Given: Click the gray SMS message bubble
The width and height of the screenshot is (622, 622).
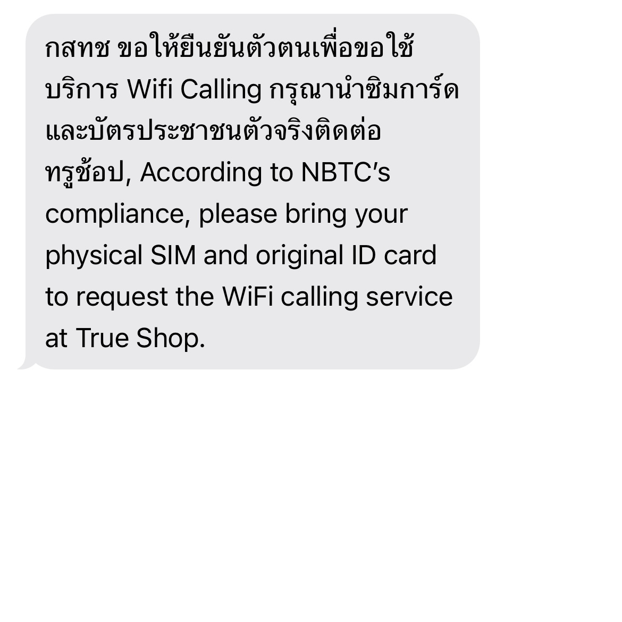Looking at the screenshot, I should point(253,191).
